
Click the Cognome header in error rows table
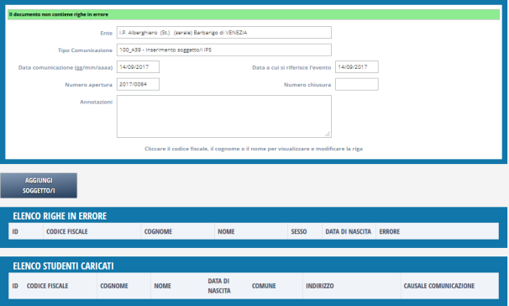pos(158,232)
